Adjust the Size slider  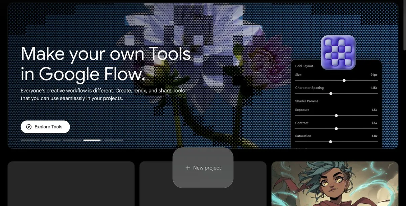coord(336,81)
